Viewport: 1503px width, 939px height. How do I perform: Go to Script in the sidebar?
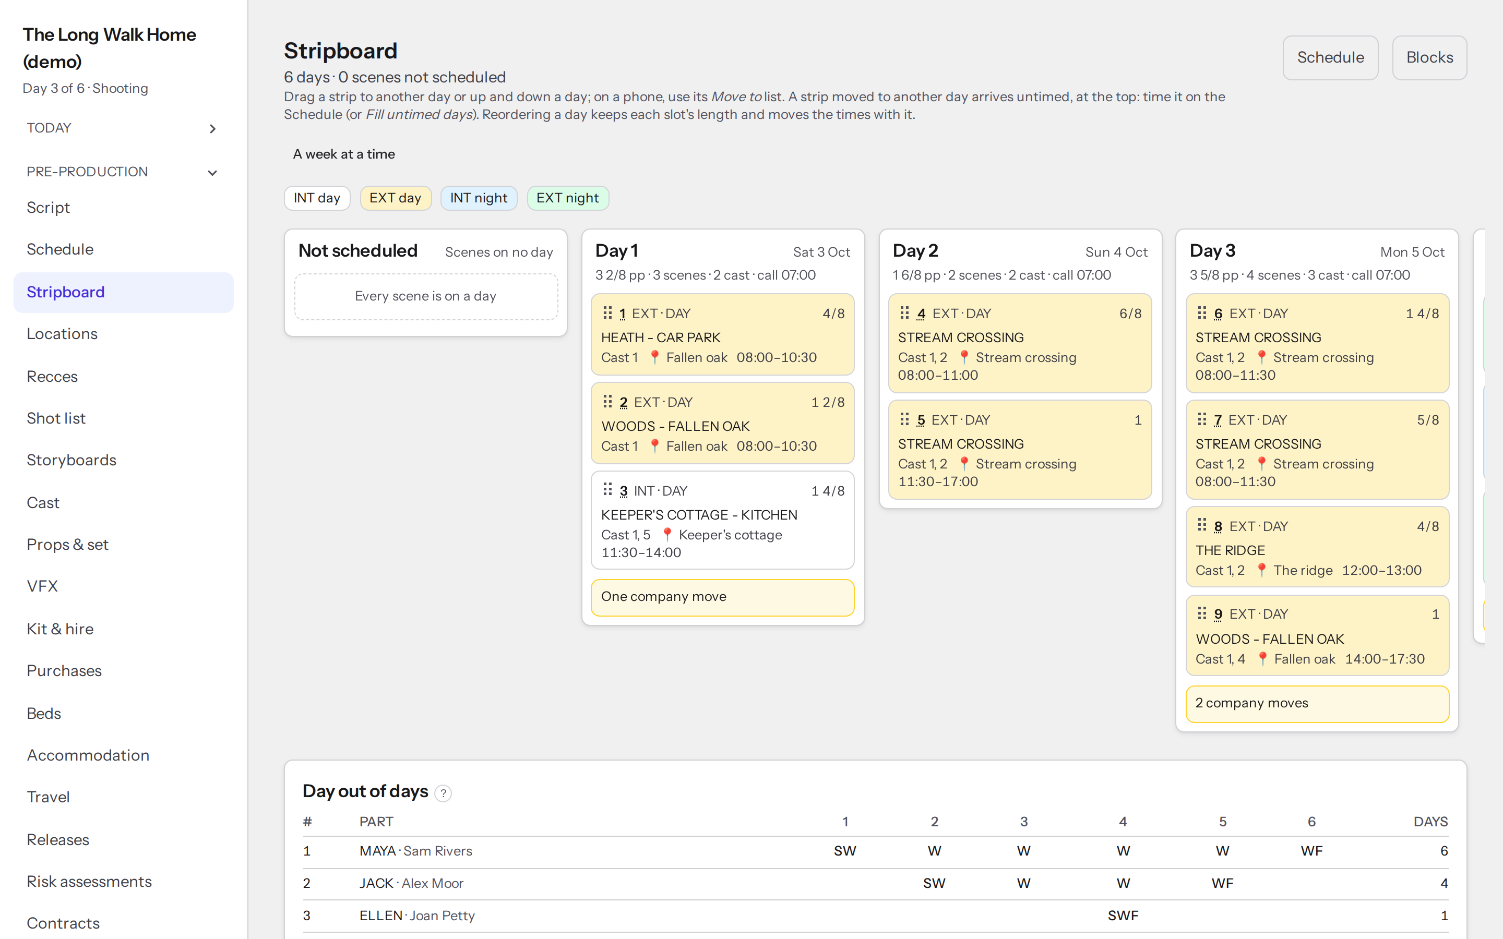tap(123, 208)
